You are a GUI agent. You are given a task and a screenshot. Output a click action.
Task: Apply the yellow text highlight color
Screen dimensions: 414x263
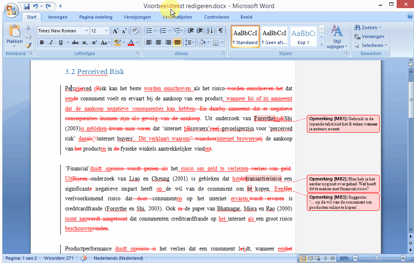117,42
